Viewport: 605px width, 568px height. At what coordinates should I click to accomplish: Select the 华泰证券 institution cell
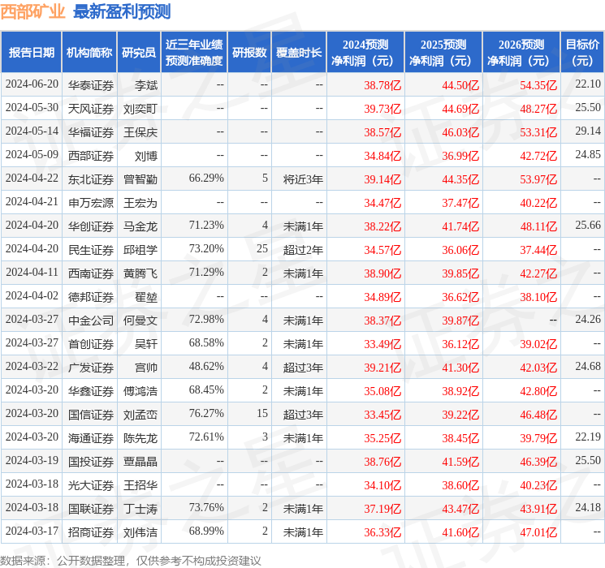point(91,85)
